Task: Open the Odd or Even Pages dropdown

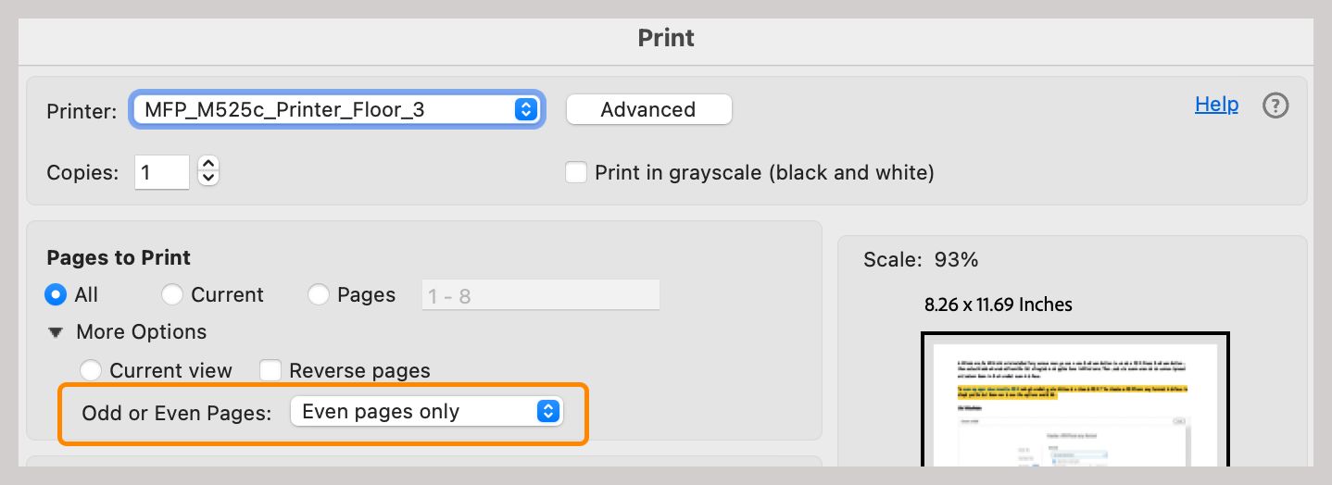Action: (426, 412)
